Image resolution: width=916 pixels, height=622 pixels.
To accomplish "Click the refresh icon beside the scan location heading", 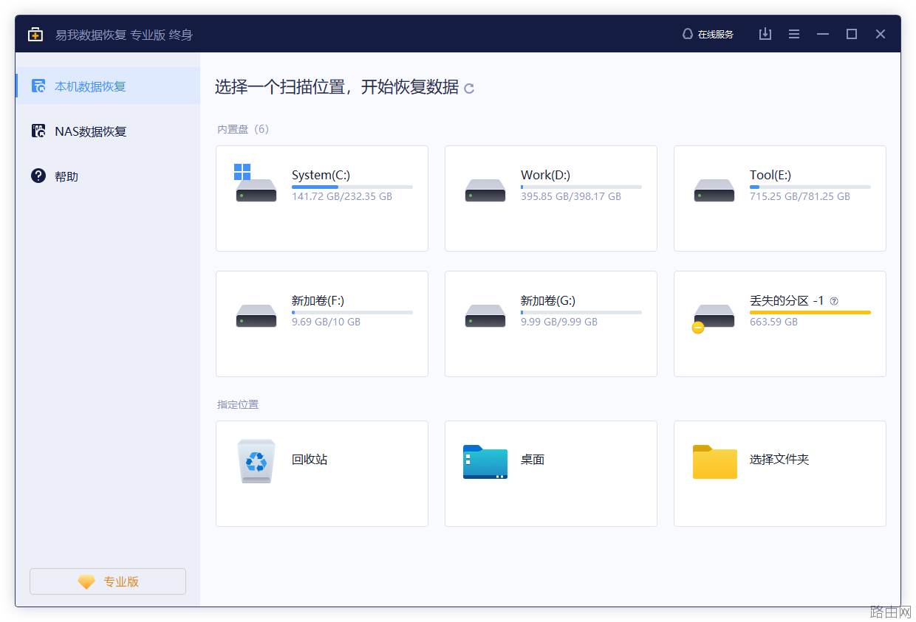I will 468,89.
